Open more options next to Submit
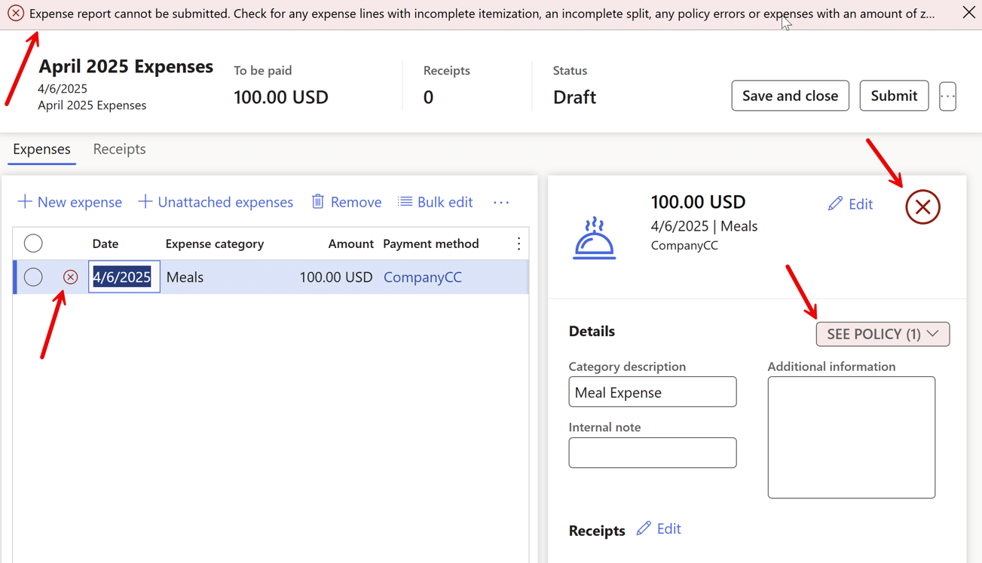The width and height of the screenshot is (982, 563). pyautogui.click(x=947, y=96)
